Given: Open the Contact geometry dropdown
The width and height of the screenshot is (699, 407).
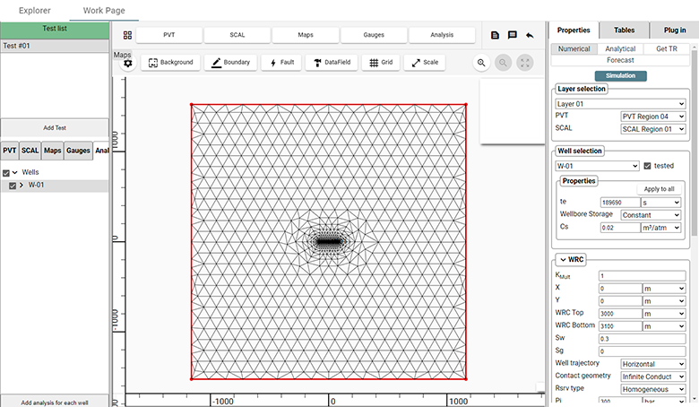Looking at the screenshot, I should [653, 377].
